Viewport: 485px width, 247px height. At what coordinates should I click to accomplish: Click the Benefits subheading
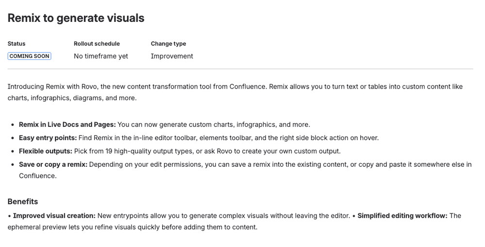click(23, 201)
